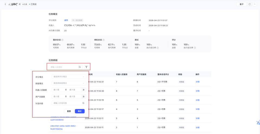The height and width of the screenshot is (134, 260).
Task: Open the 评分情况 dropdown
Action: [x=69, y=77]
